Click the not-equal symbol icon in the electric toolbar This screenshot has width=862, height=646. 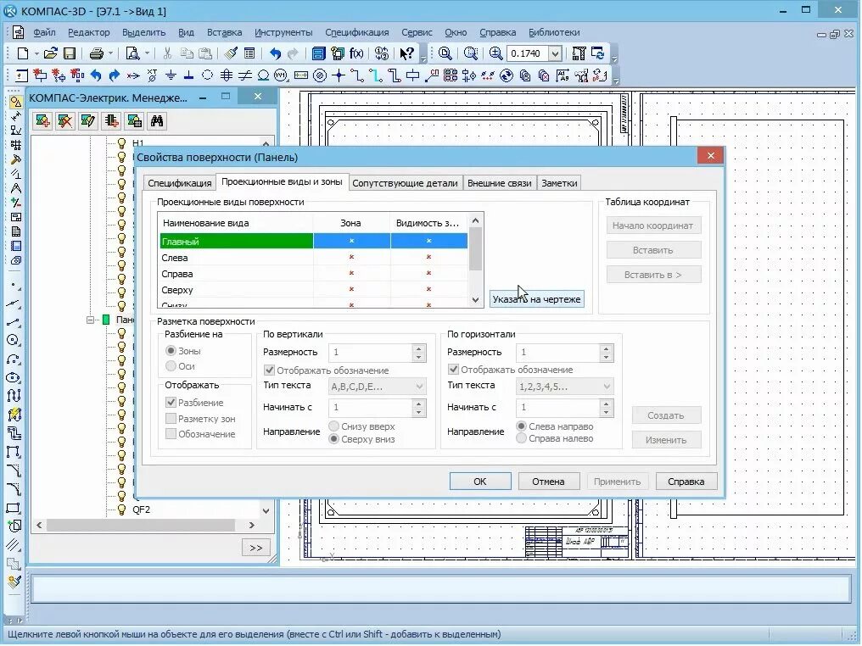pos(244,75)
